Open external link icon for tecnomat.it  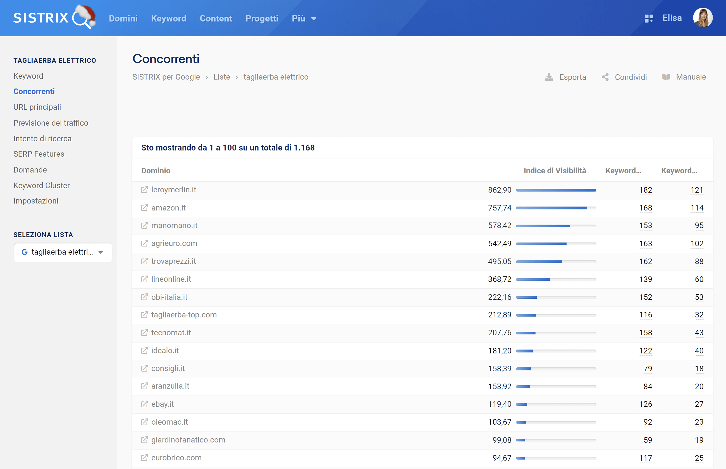144,332
